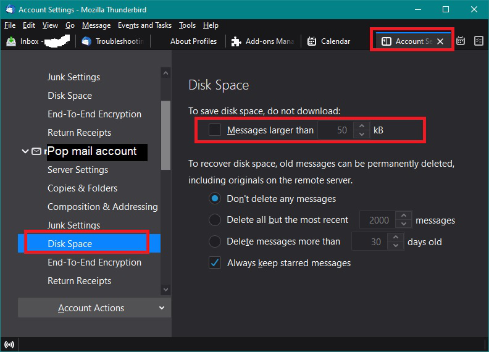Open Composition & Addressing settings

[x=102, y=207]
